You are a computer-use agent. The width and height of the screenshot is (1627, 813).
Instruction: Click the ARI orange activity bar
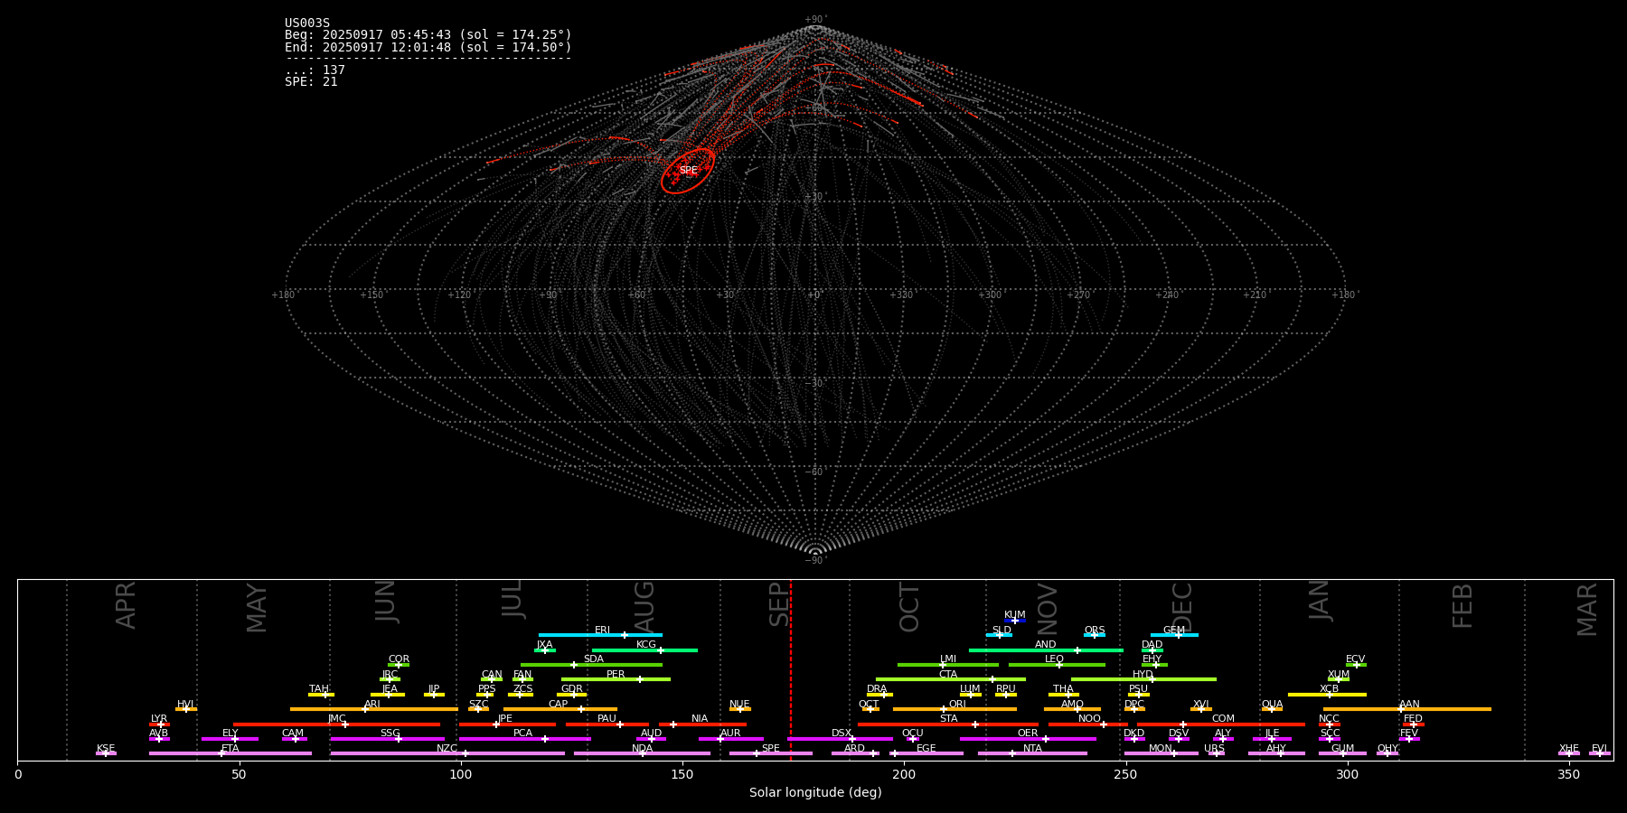point(374,709)
